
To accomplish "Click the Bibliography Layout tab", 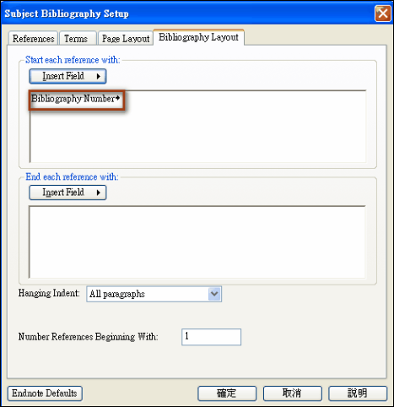I will 198,37.
